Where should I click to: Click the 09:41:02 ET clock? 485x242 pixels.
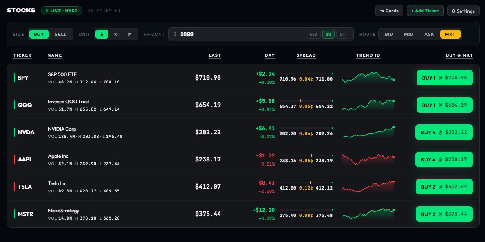coord(104,11)
